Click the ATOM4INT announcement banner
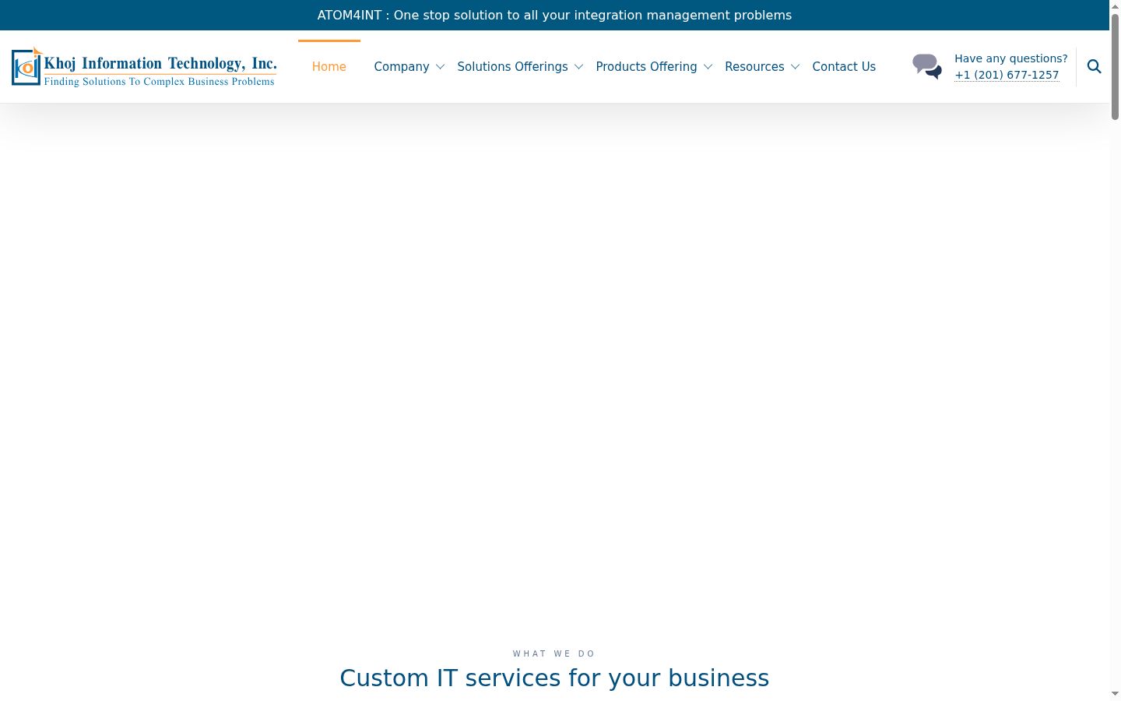The image size is (1121, 701). 554,15
